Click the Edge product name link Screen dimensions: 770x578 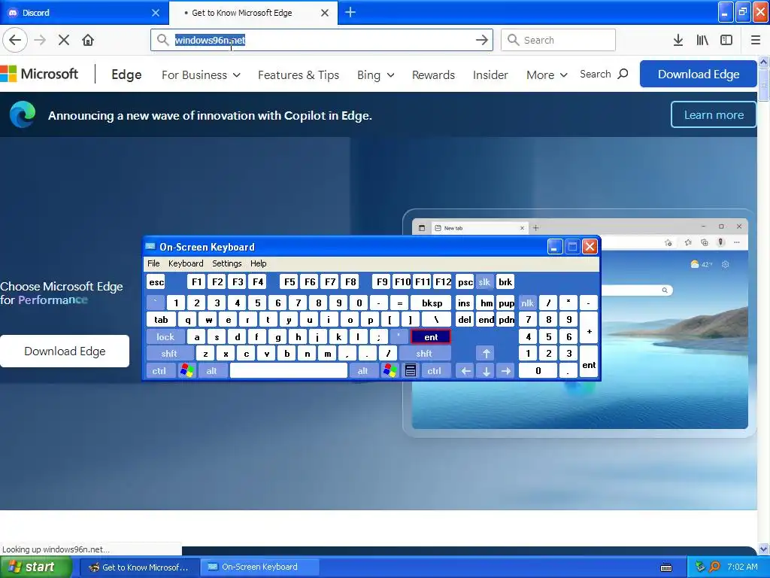(x=126, y=75)
